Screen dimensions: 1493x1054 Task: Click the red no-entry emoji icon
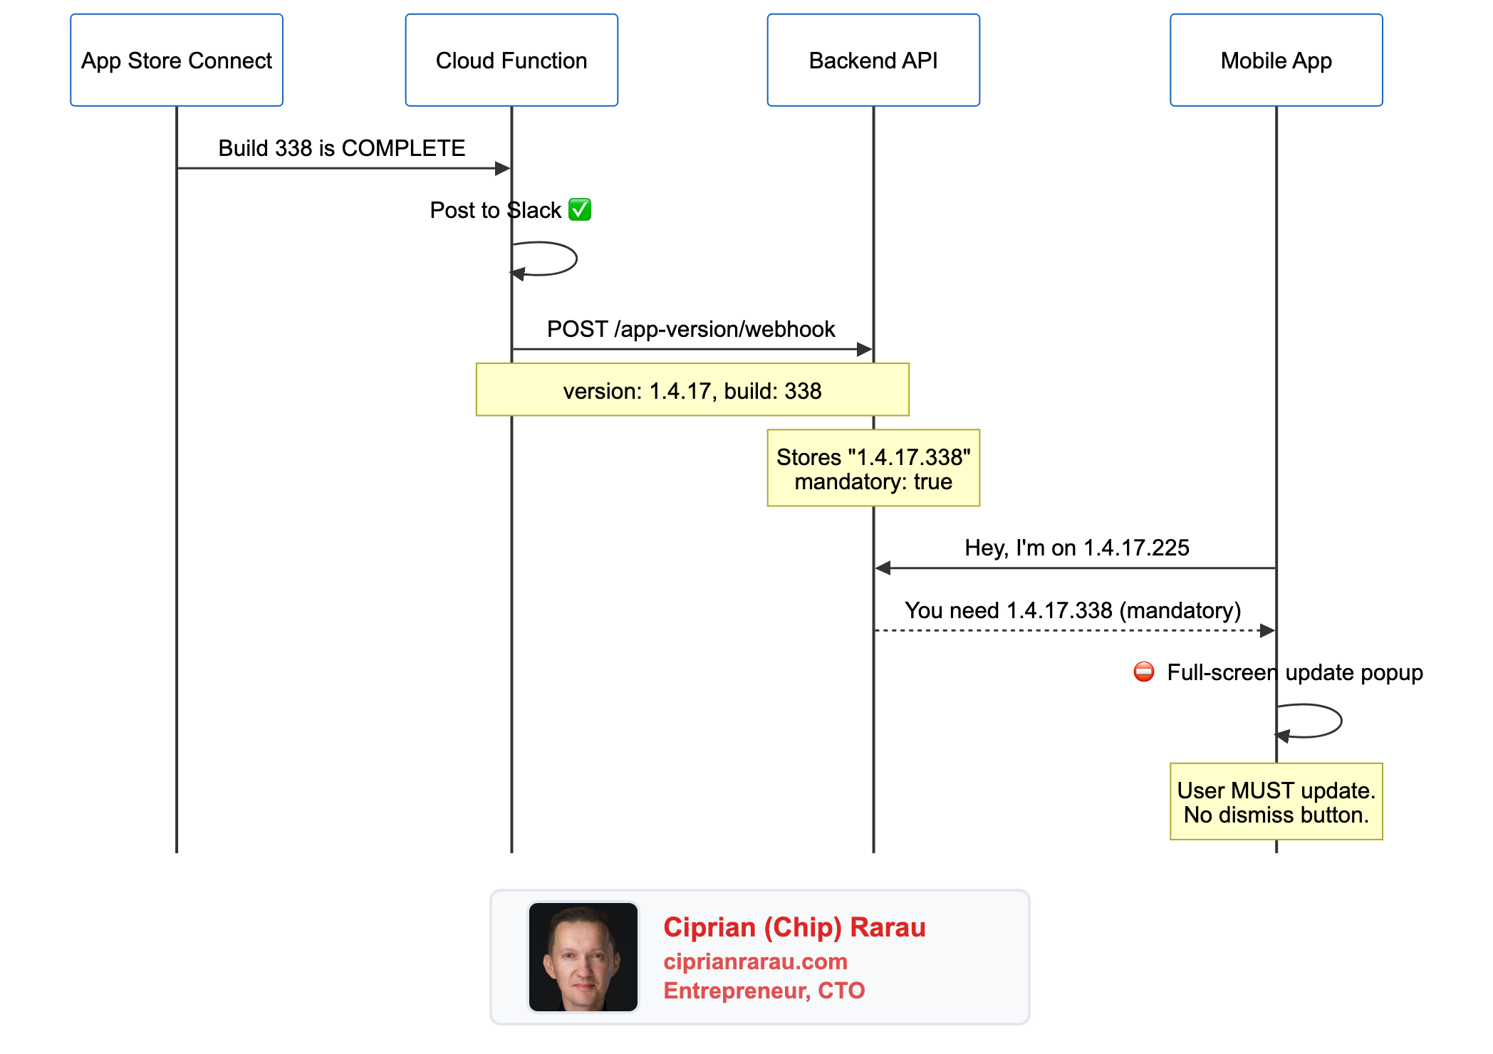pyautogui.click(x=1144, y=672)
